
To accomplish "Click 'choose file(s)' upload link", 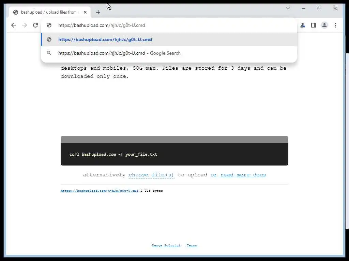I will [x=151, y=175].
